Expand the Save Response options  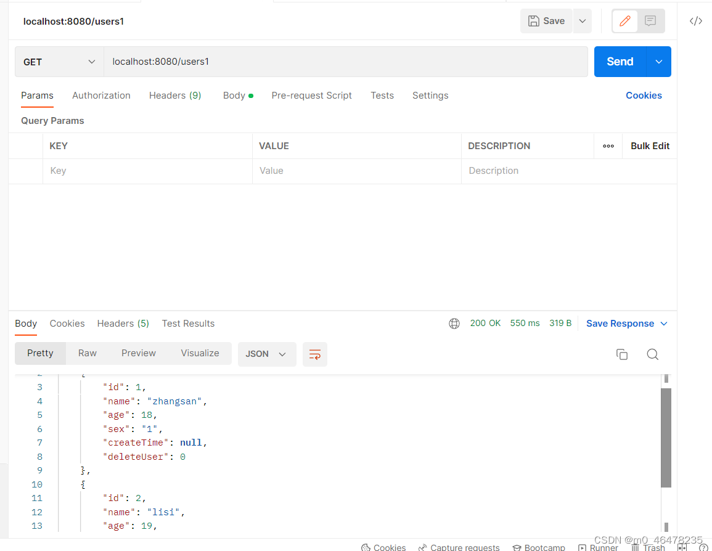coord(664,323)
